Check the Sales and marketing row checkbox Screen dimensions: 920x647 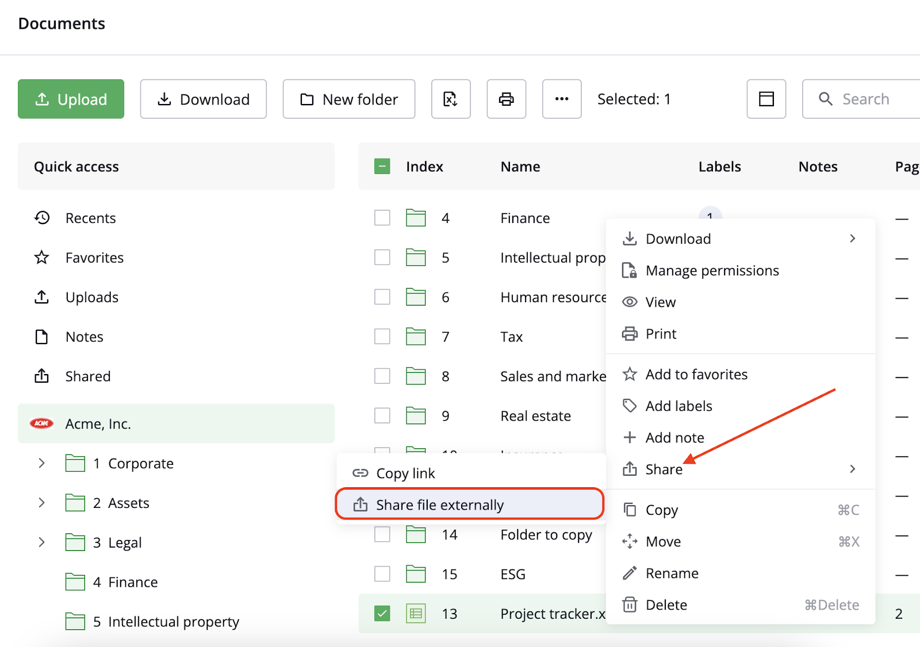[382, 376]
